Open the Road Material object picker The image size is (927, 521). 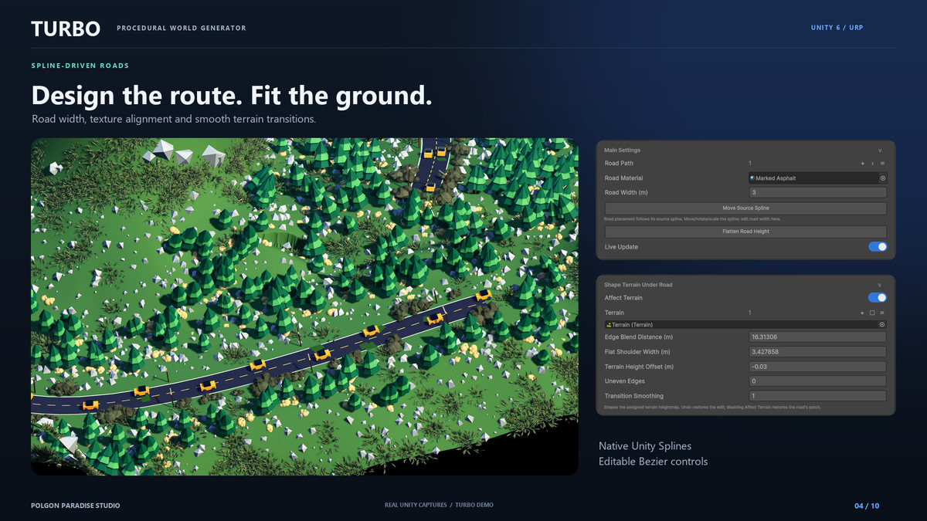[882, 178]
